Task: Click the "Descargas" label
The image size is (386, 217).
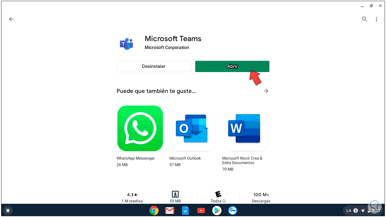Action: pos(261,201)
